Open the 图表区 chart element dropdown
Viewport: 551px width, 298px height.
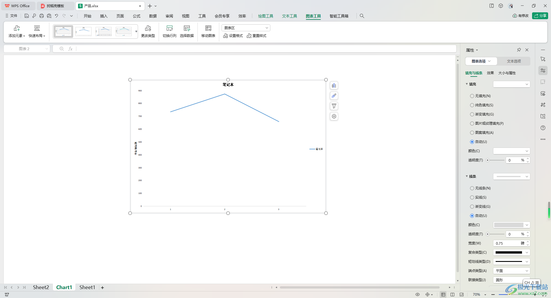[246, 28]
